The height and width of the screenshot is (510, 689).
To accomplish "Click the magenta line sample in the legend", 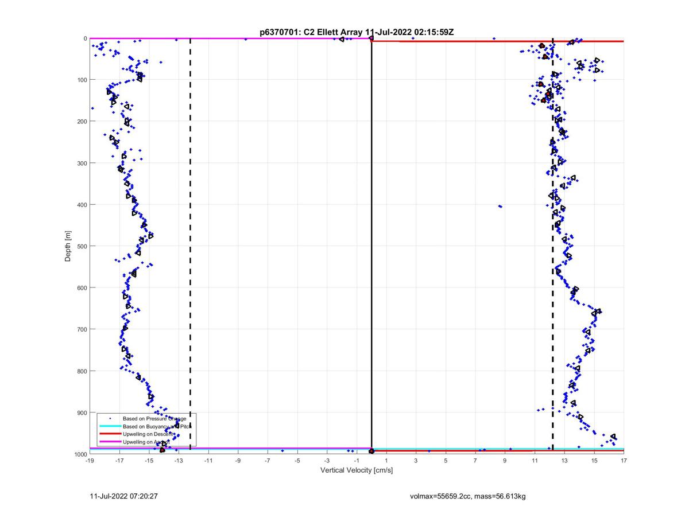I will tap(110, 442).
